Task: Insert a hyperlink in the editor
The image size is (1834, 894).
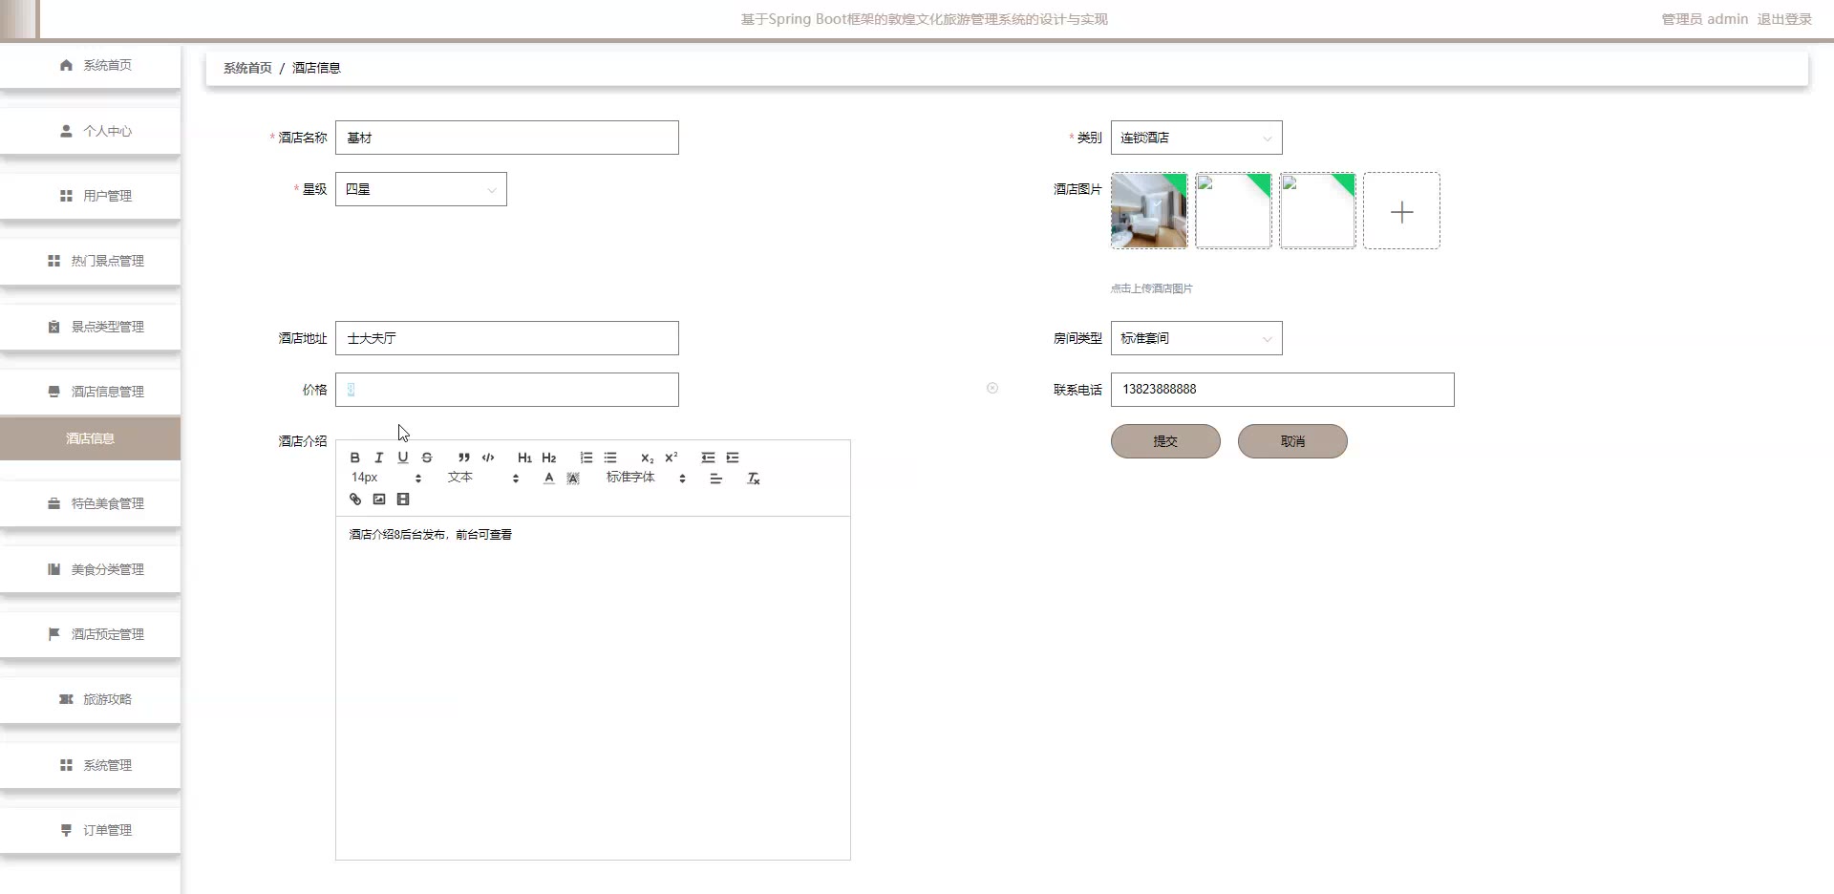Action: pos(355,500)
